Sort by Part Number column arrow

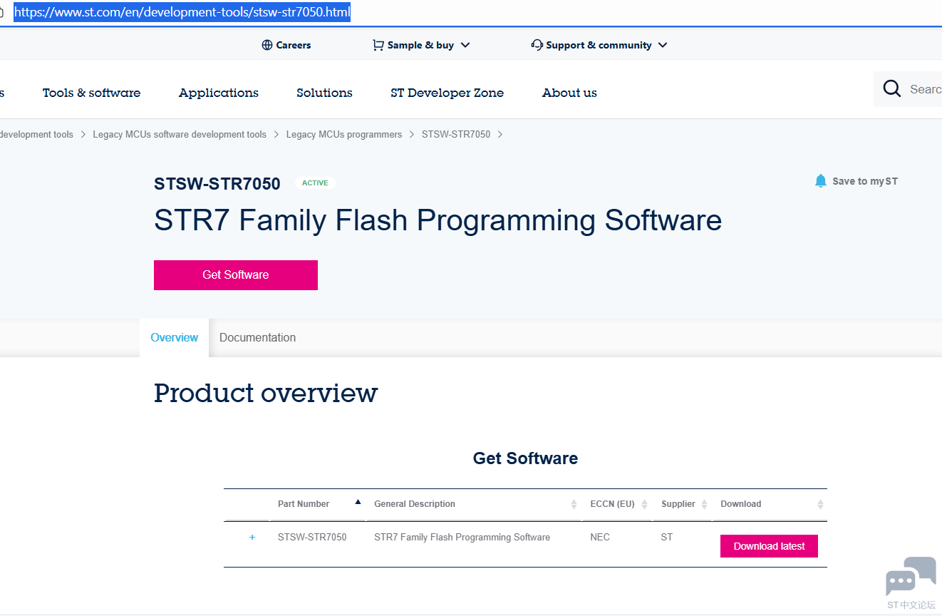pos(358,502)
